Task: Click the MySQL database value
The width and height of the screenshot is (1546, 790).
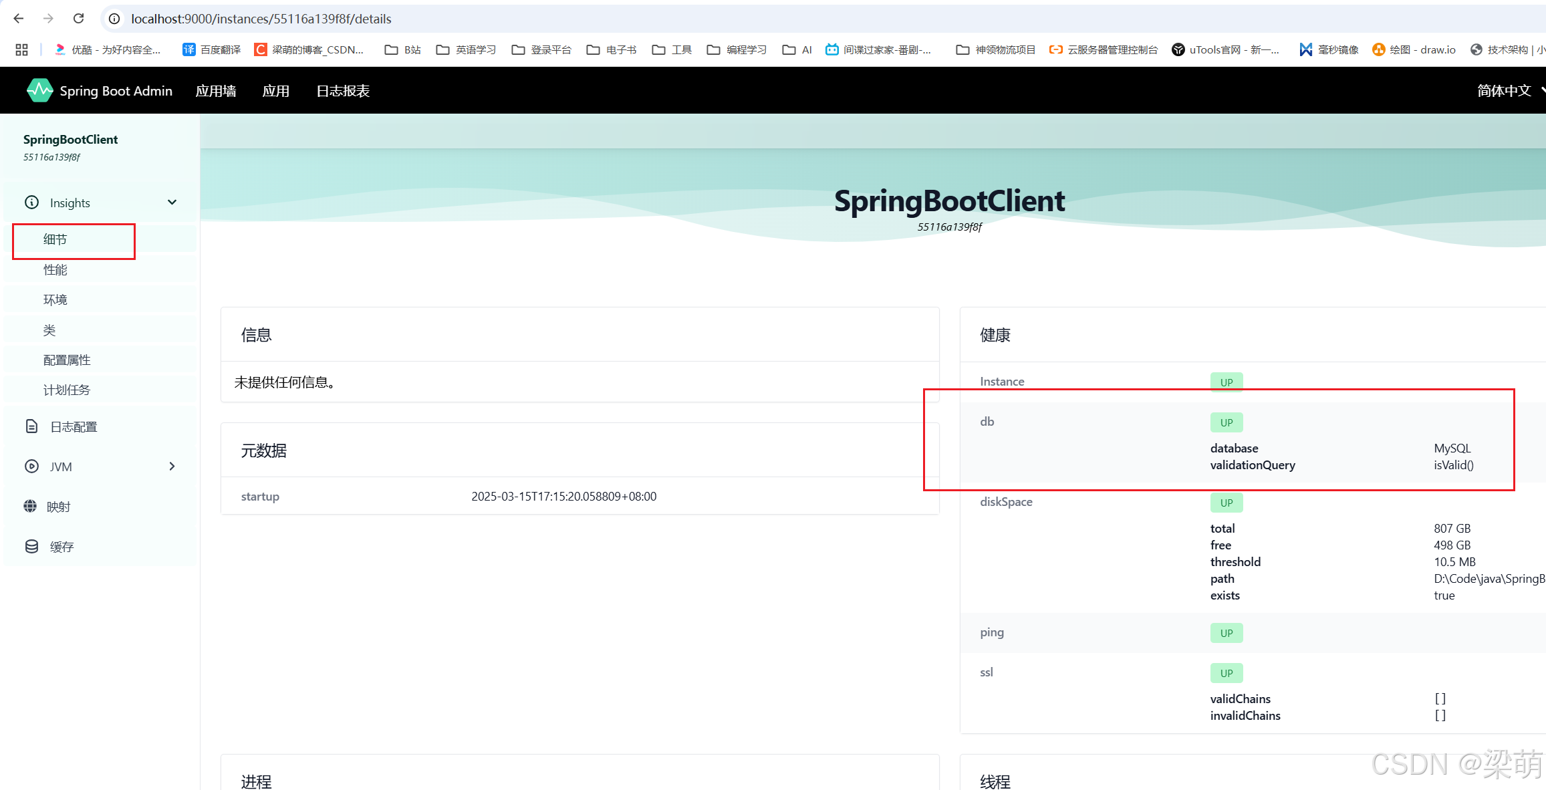Action: (x=1452, y=448)
